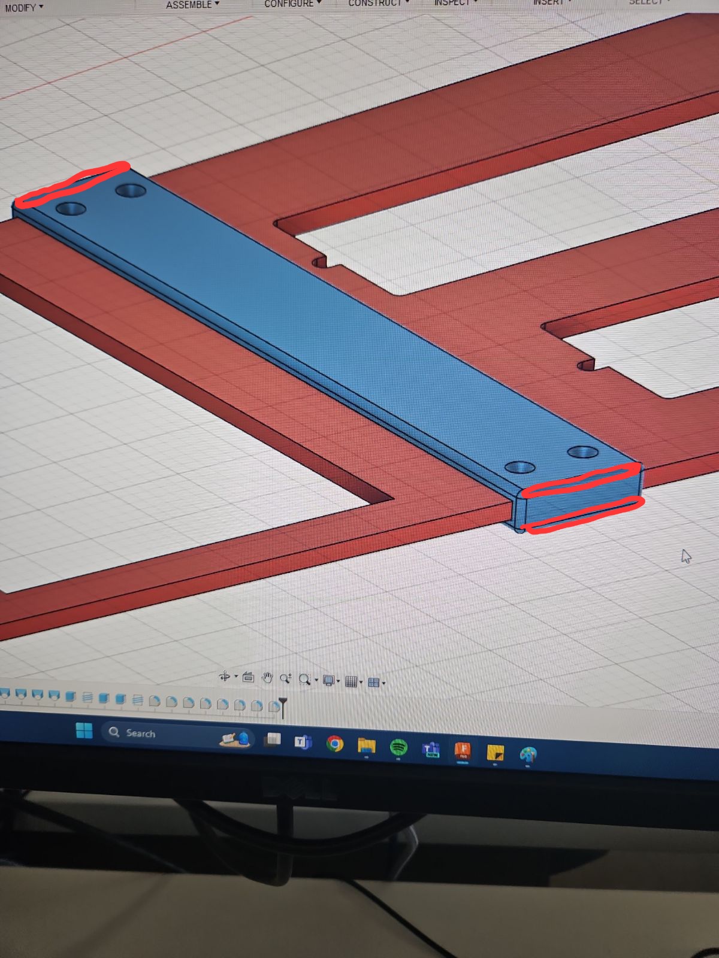Select the Pan hand tool
This screenshot has height=958, width=719.
pos(267,678)
